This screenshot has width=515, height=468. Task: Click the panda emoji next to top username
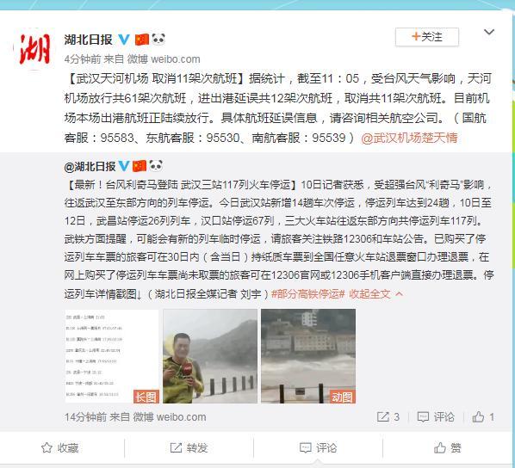pyautogui.click(x=158, y=39)
